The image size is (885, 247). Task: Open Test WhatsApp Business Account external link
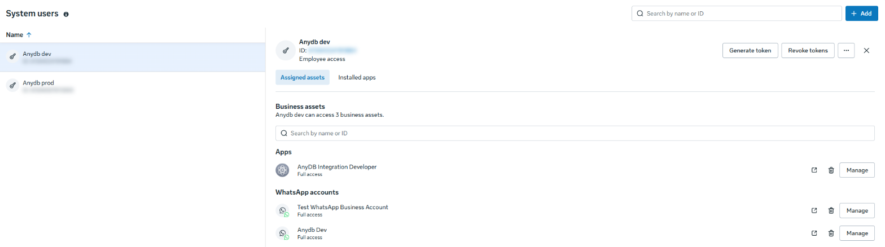[x=814, y=210]
